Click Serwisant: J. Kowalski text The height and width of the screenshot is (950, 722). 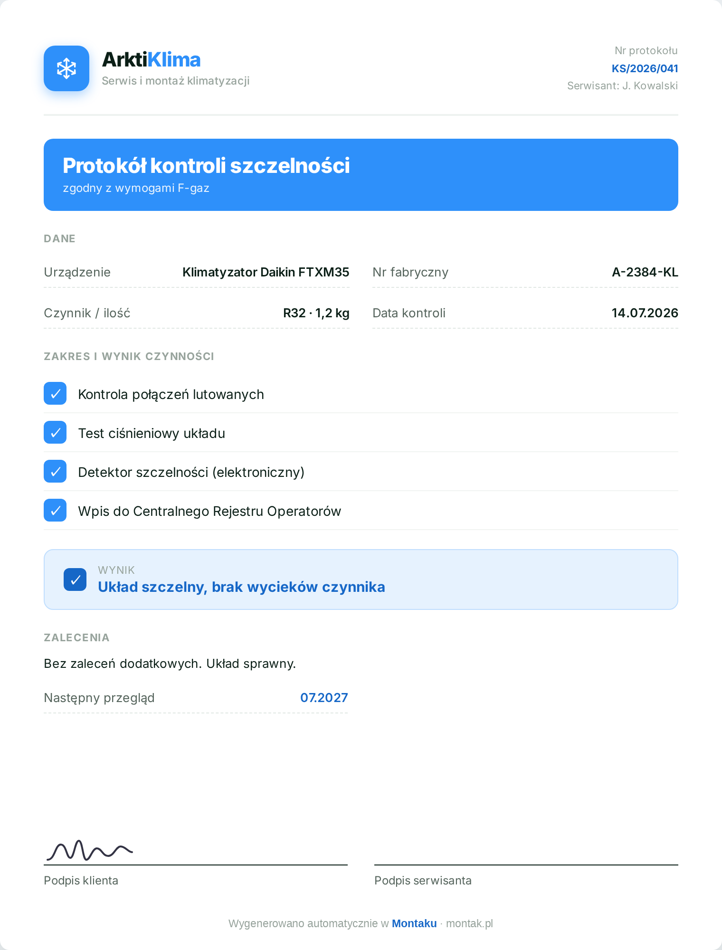[x=622, y=86]
